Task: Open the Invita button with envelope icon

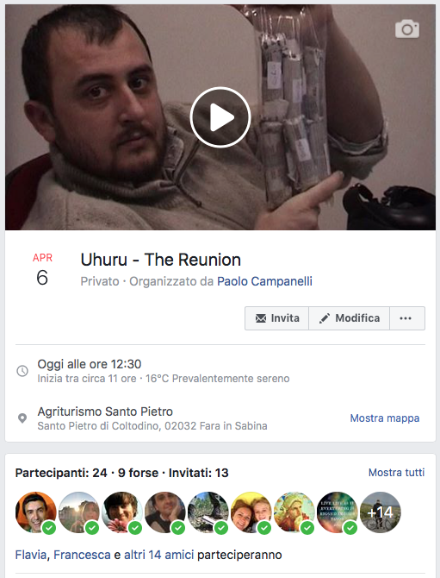Action: 277,318
